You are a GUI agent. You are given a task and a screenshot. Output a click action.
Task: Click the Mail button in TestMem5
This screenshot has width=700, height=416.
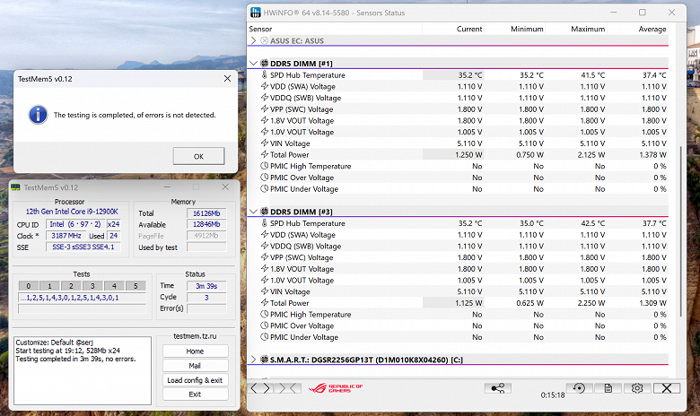pyautogui.click(x=195, y=365)
